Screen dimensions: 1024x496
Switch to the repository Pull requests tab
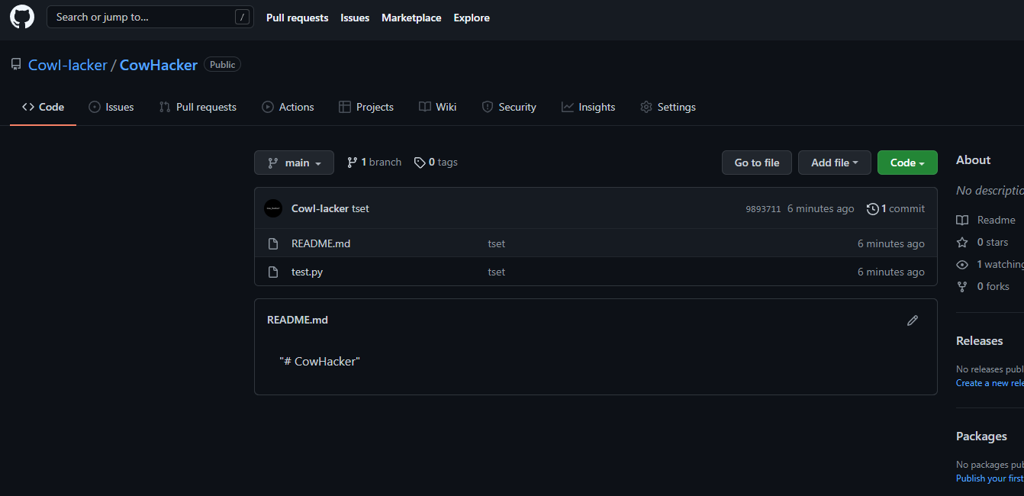tap(198, 107)
